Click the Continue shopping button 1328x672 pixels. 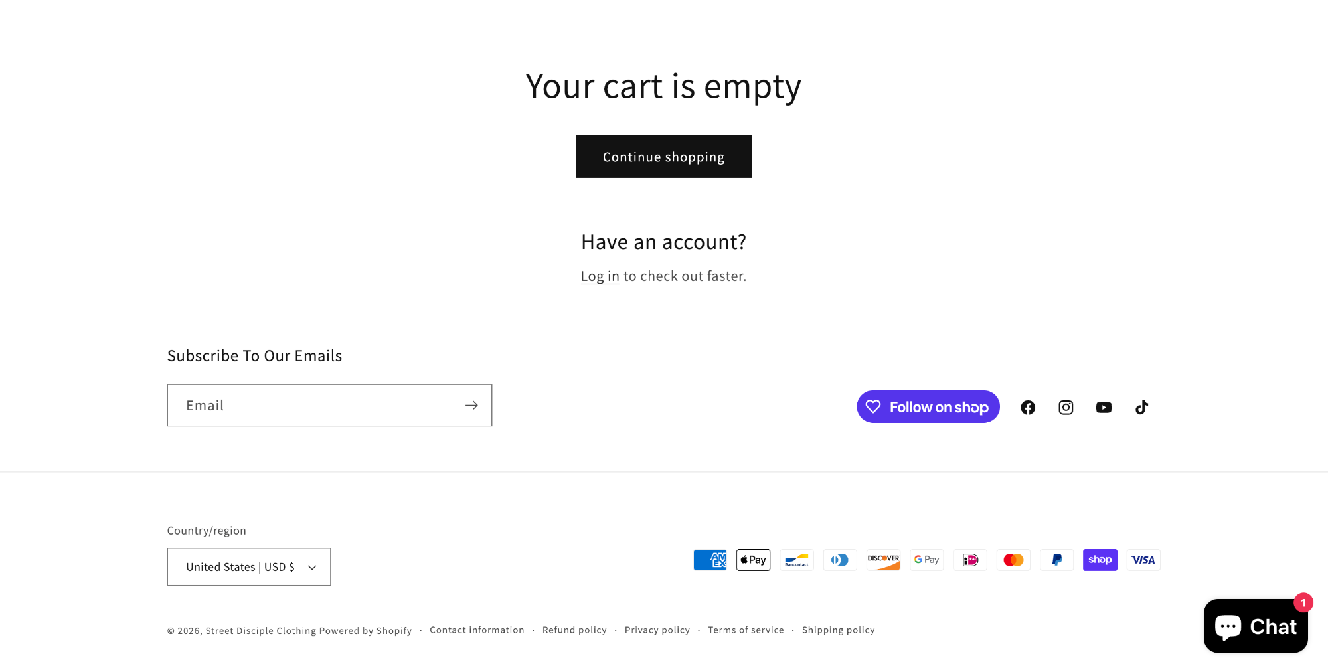[x=663, y=157]
